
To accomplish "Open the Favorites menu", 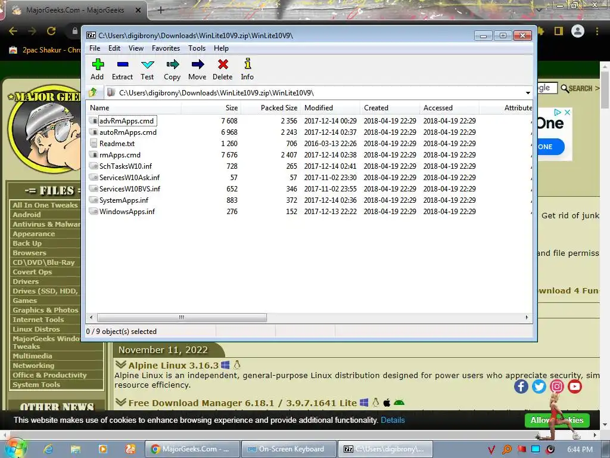I will (x=166, y=48).
